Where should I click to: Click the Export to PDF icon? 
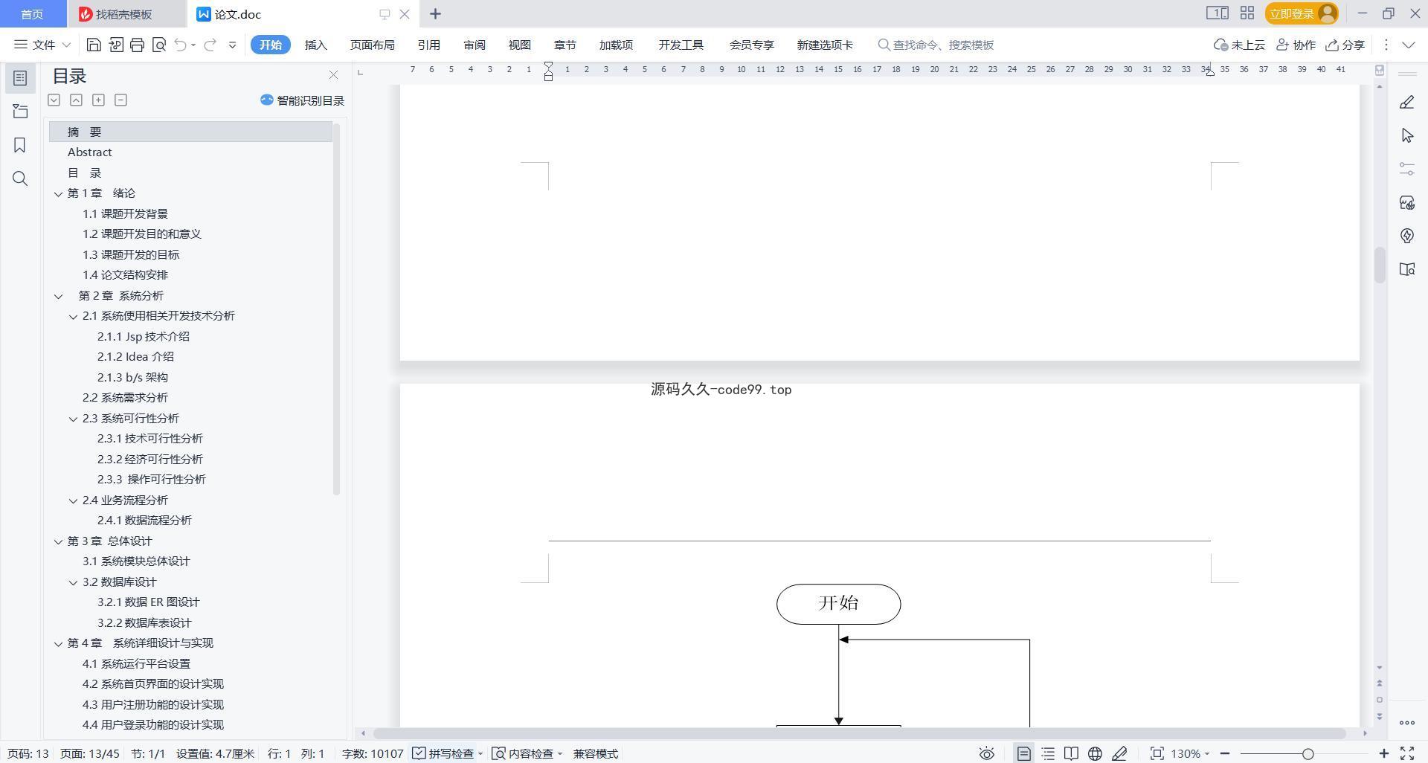click(x=115, y=45)
